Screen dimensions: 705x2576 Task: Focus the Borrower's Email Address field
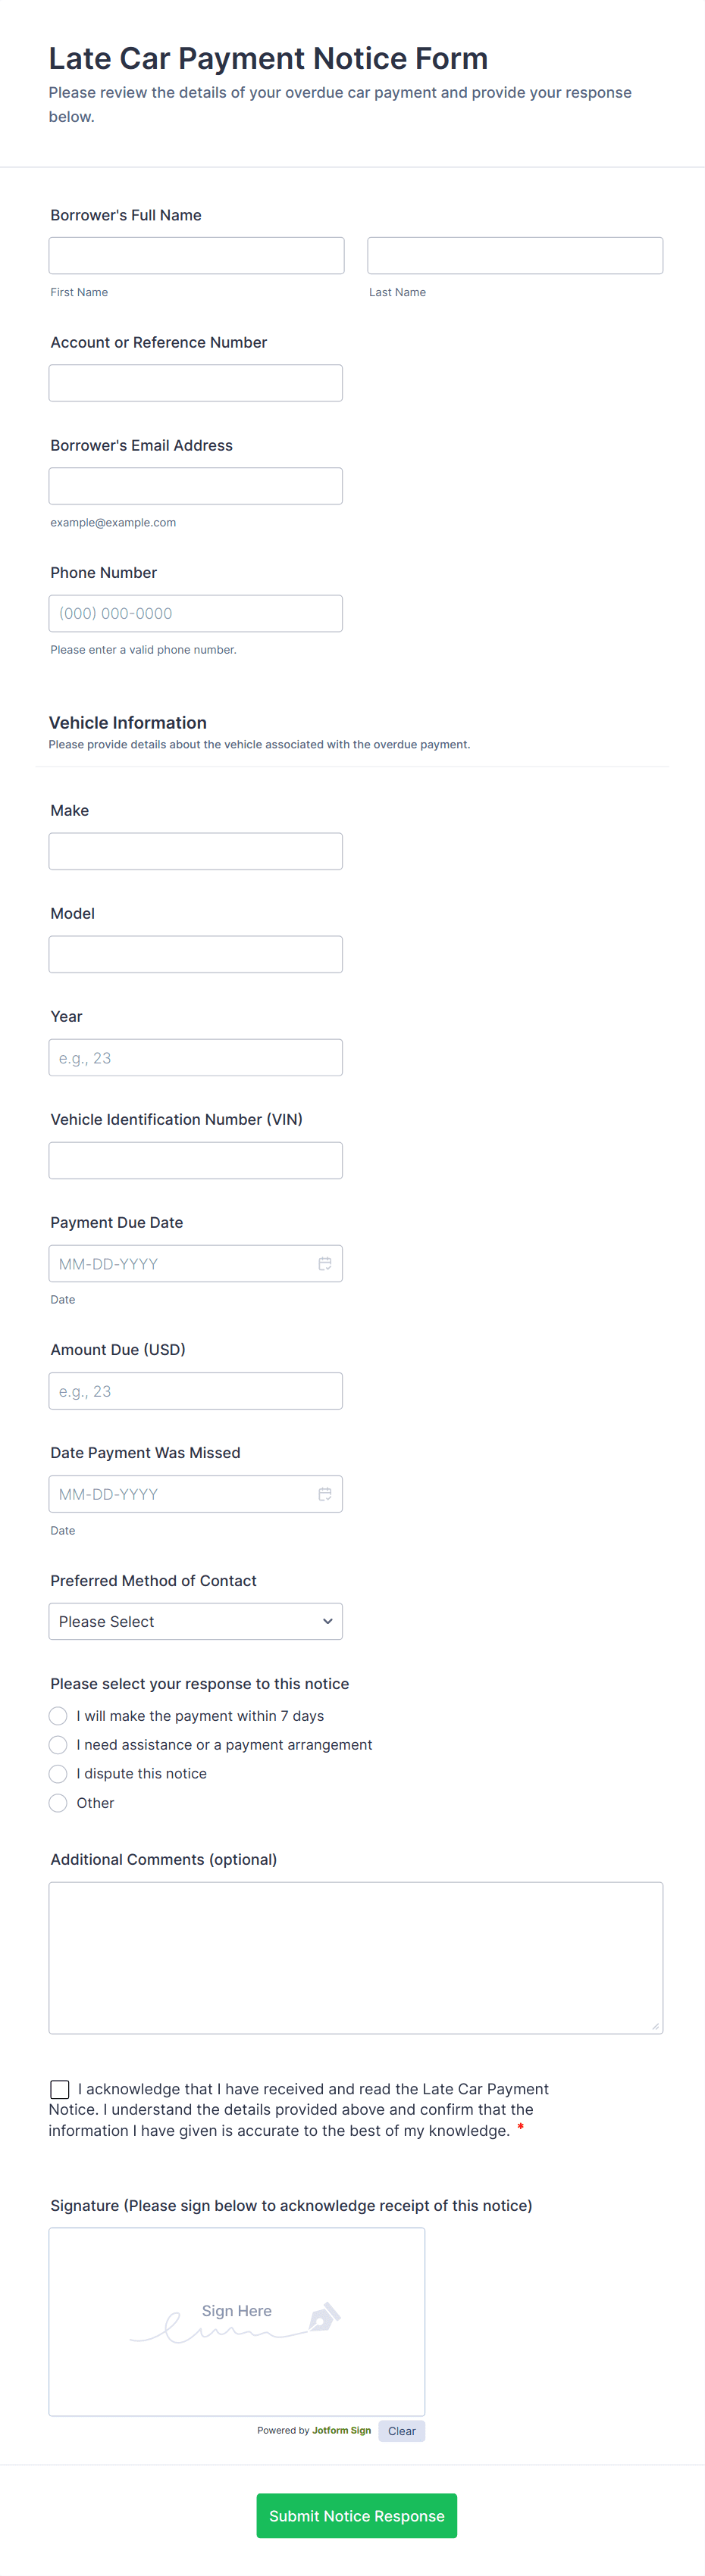[196, 486]
